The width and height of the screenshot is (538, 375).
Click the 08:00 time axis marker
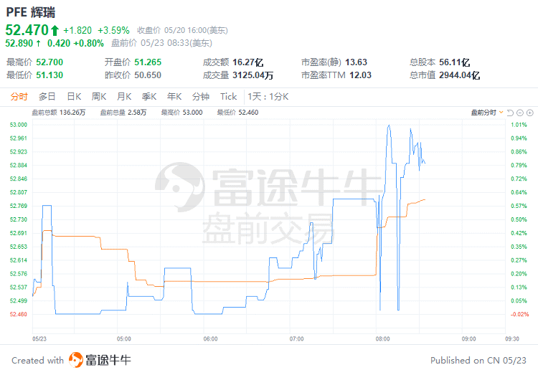382,339
